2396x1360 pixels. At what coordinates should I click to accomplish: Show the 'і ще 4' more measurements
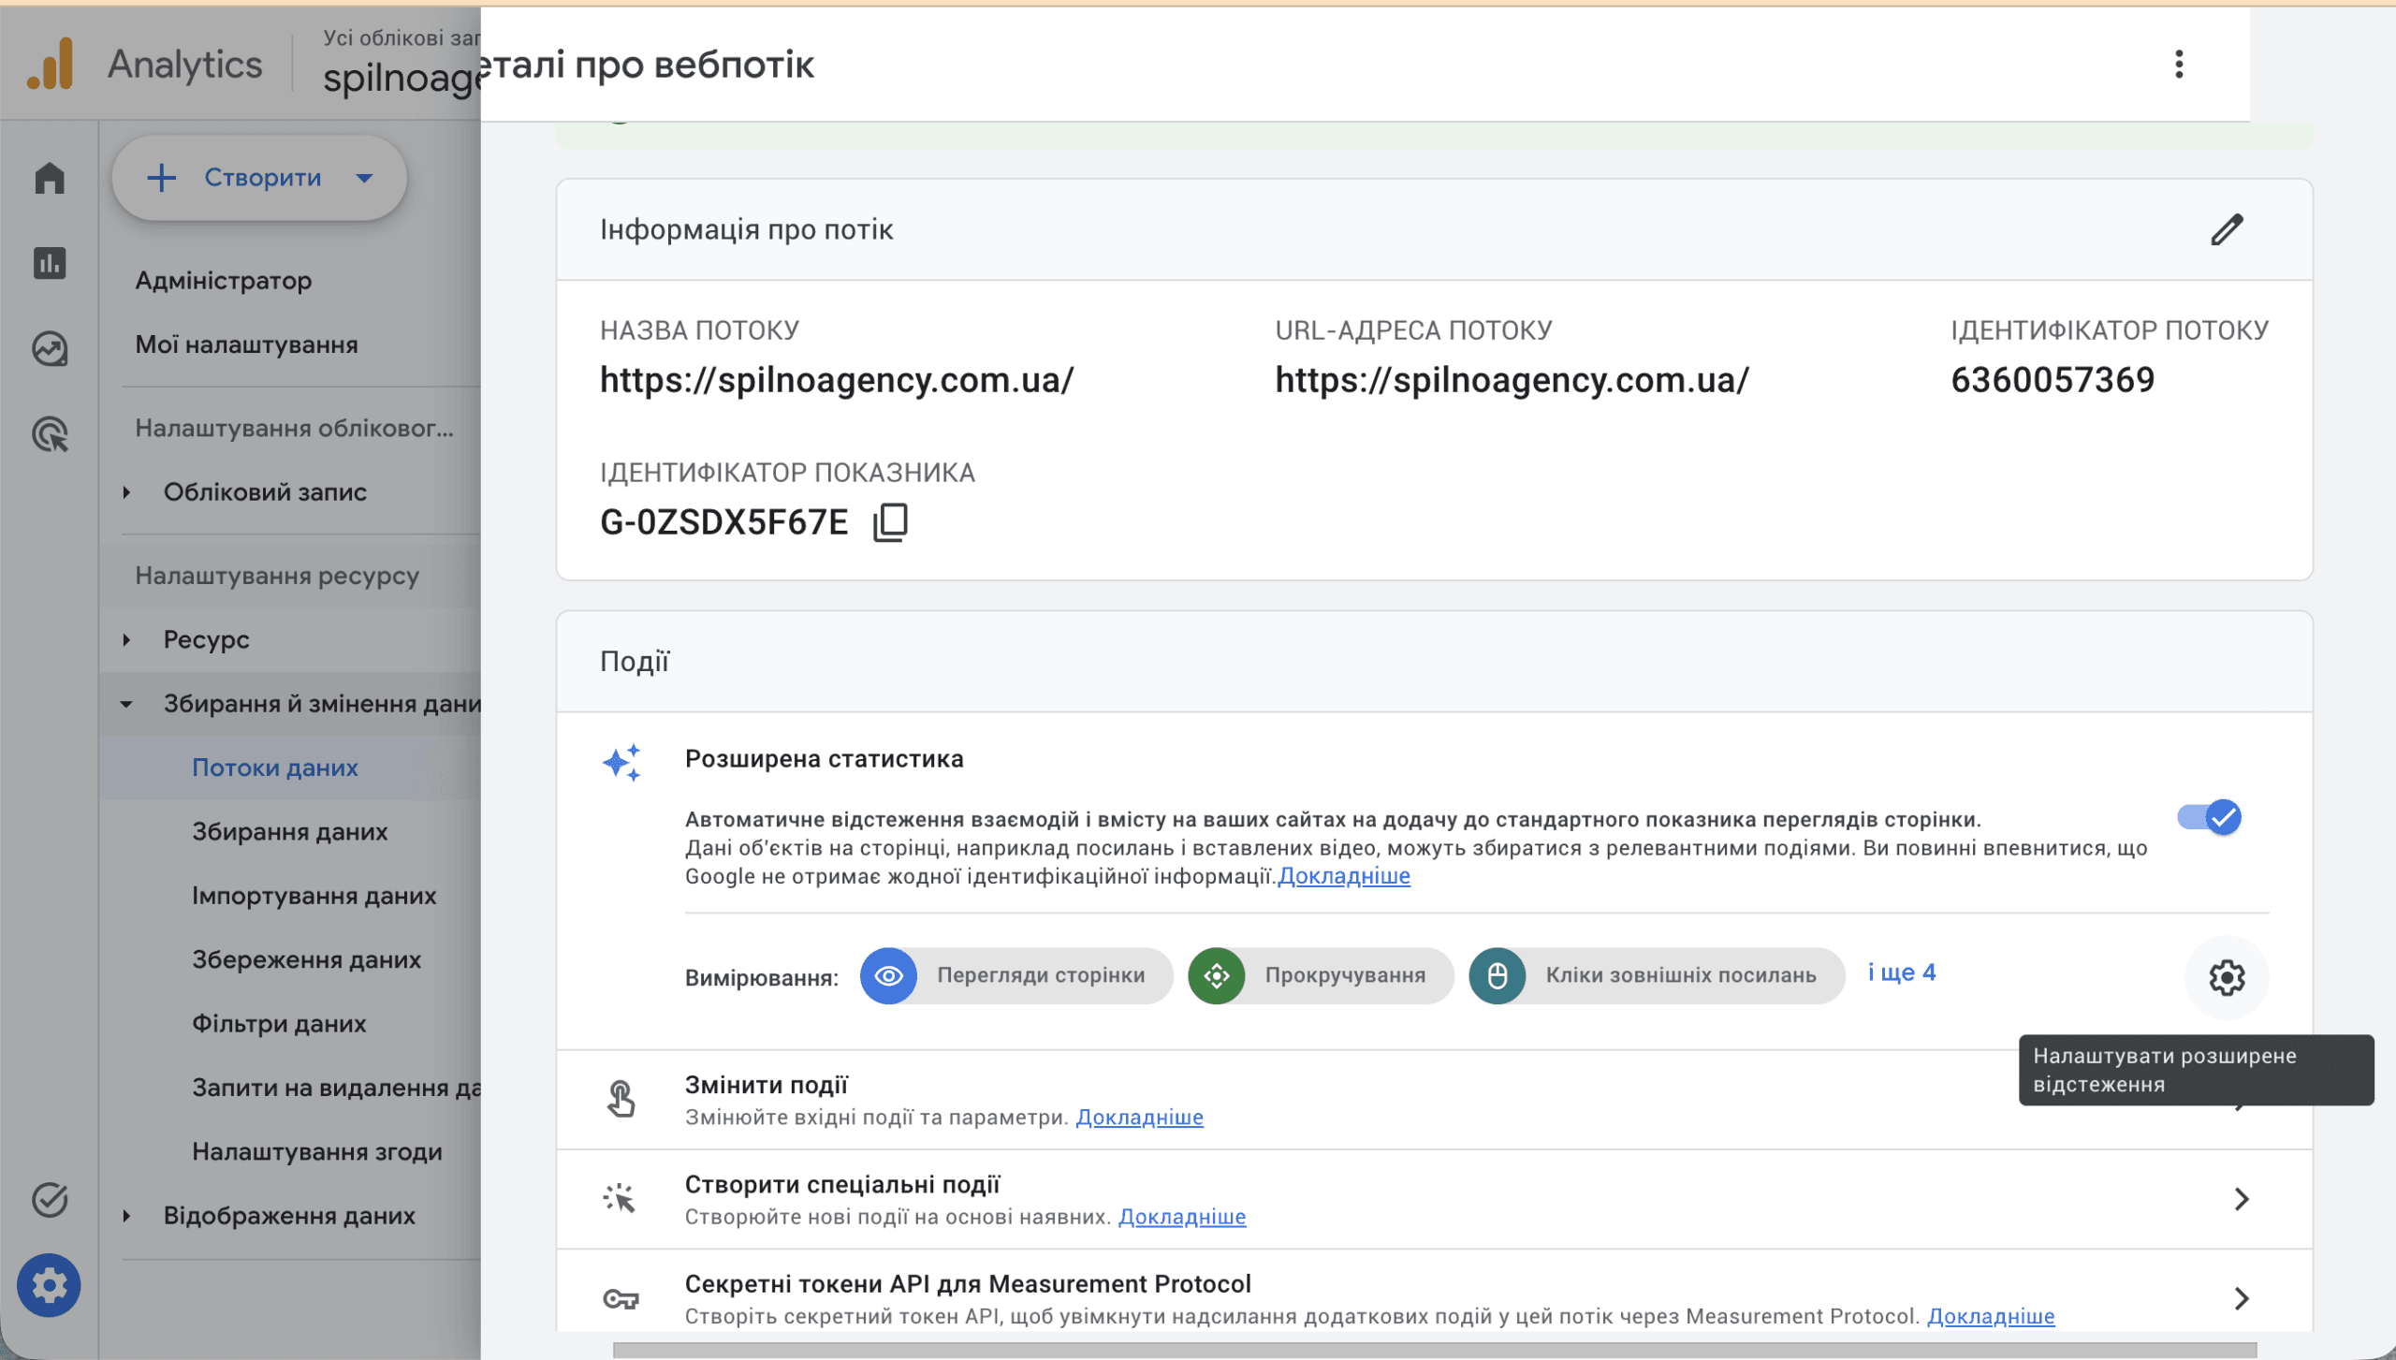point(1901,973)
